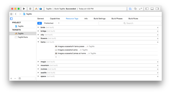The image size is (171, 94).
Task: Open the Build Settings tab
Action: point(100,19)
